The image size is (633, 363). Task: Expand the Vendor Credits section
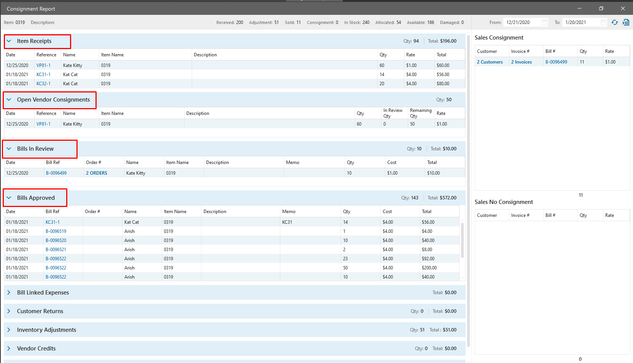(9, 349)
